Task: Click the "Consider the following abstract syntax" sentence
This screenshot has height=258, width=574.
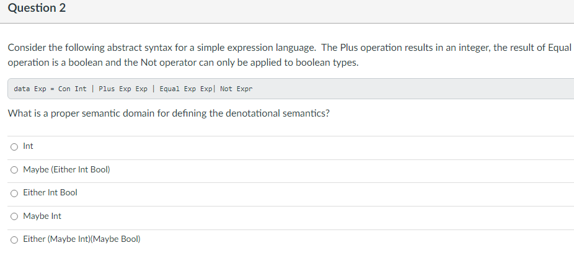Action: tap(161, 48)
